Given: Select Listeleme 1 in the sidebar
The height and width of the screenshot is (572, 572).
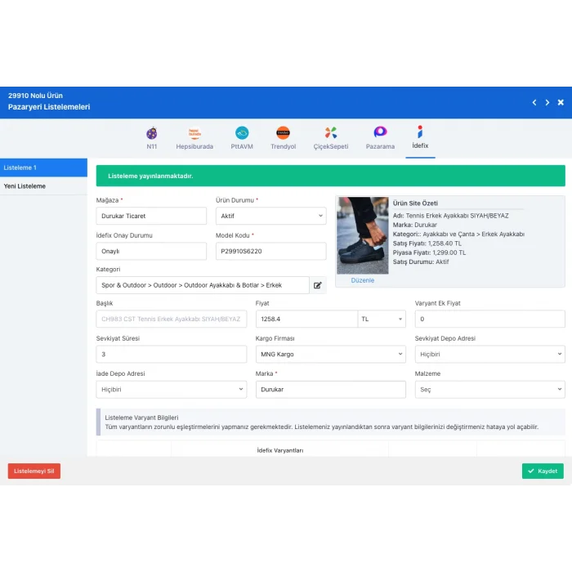Looking at the screenshot, I should tap(43, 168).
